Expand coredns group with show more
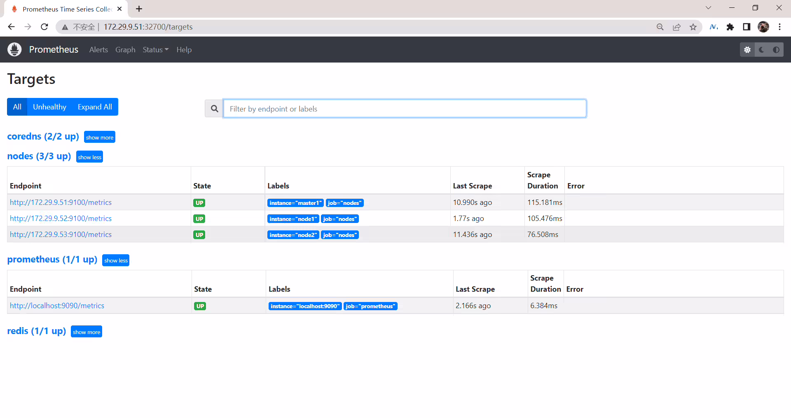Screen dimensions: 791x418 pos(100,137)
